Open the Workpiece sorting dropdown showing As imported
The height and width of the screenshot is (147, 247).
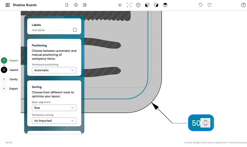click(54, 121)
